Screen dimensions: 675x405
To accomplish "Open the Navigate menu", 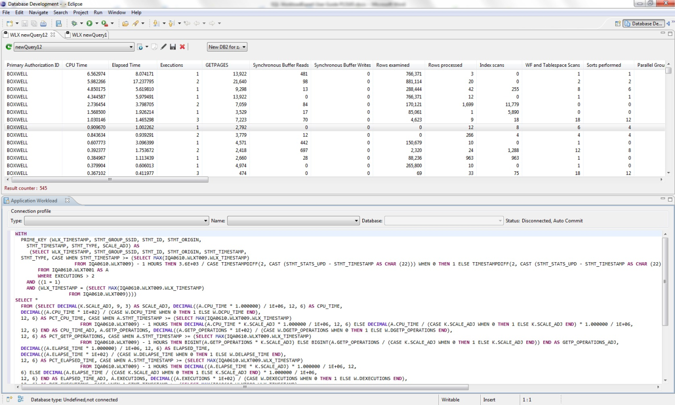I will 38,12.
